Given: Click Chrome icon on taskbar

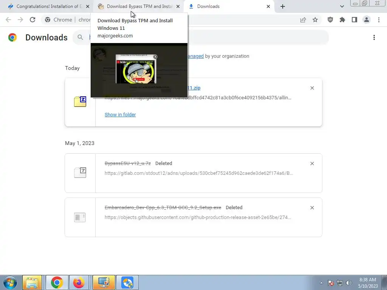Looking at the screenshot, I should point(57,282).
